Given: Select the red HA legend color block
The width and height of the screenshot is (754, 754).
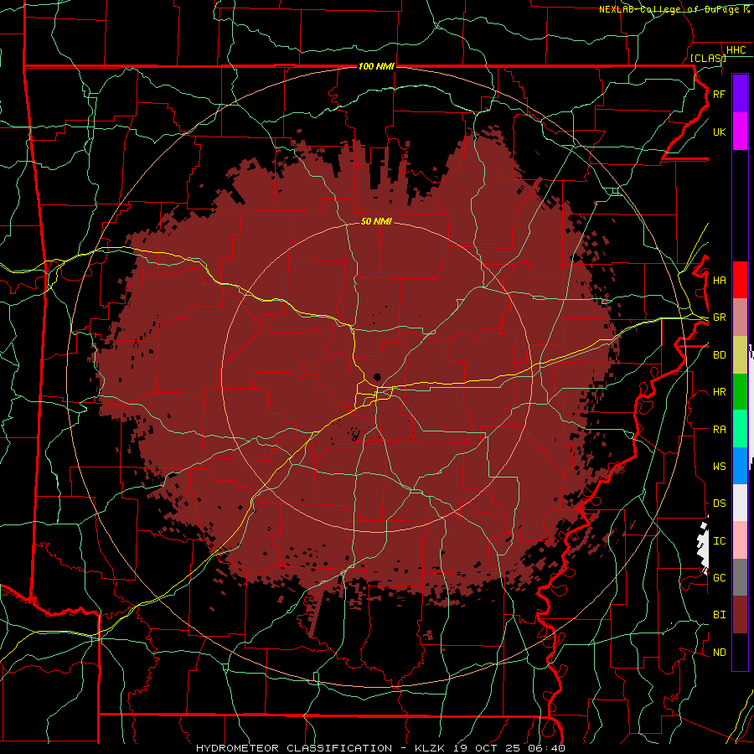Looking at the screenshot, I should [740, 280].
